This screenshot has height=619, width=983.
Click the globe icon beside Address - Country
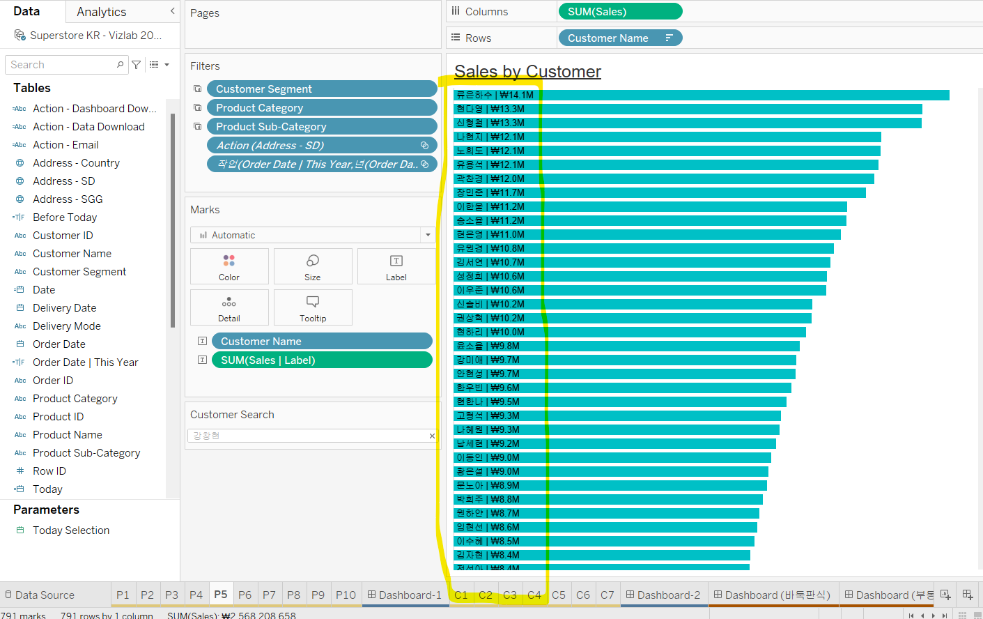click(x=20, y=163)
